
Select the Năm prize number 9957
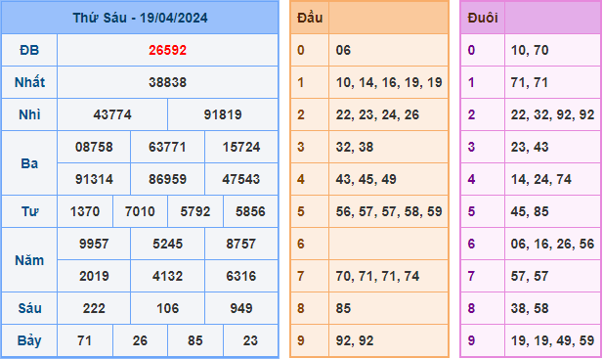tap(94, 244)
